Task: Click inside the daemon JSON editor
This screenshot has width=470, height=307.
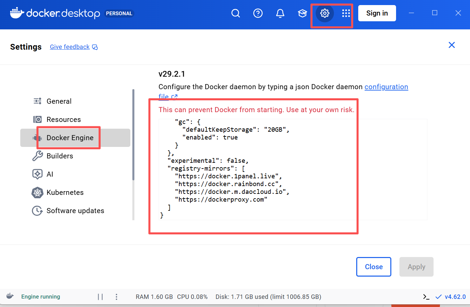Action: click(270, 169)
